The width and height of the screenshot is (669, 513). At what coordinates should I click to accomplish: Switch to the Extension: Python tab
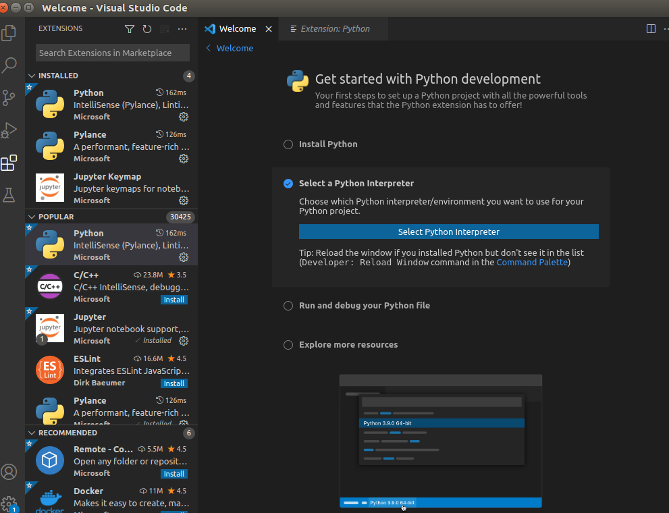[x=333, y=28]
